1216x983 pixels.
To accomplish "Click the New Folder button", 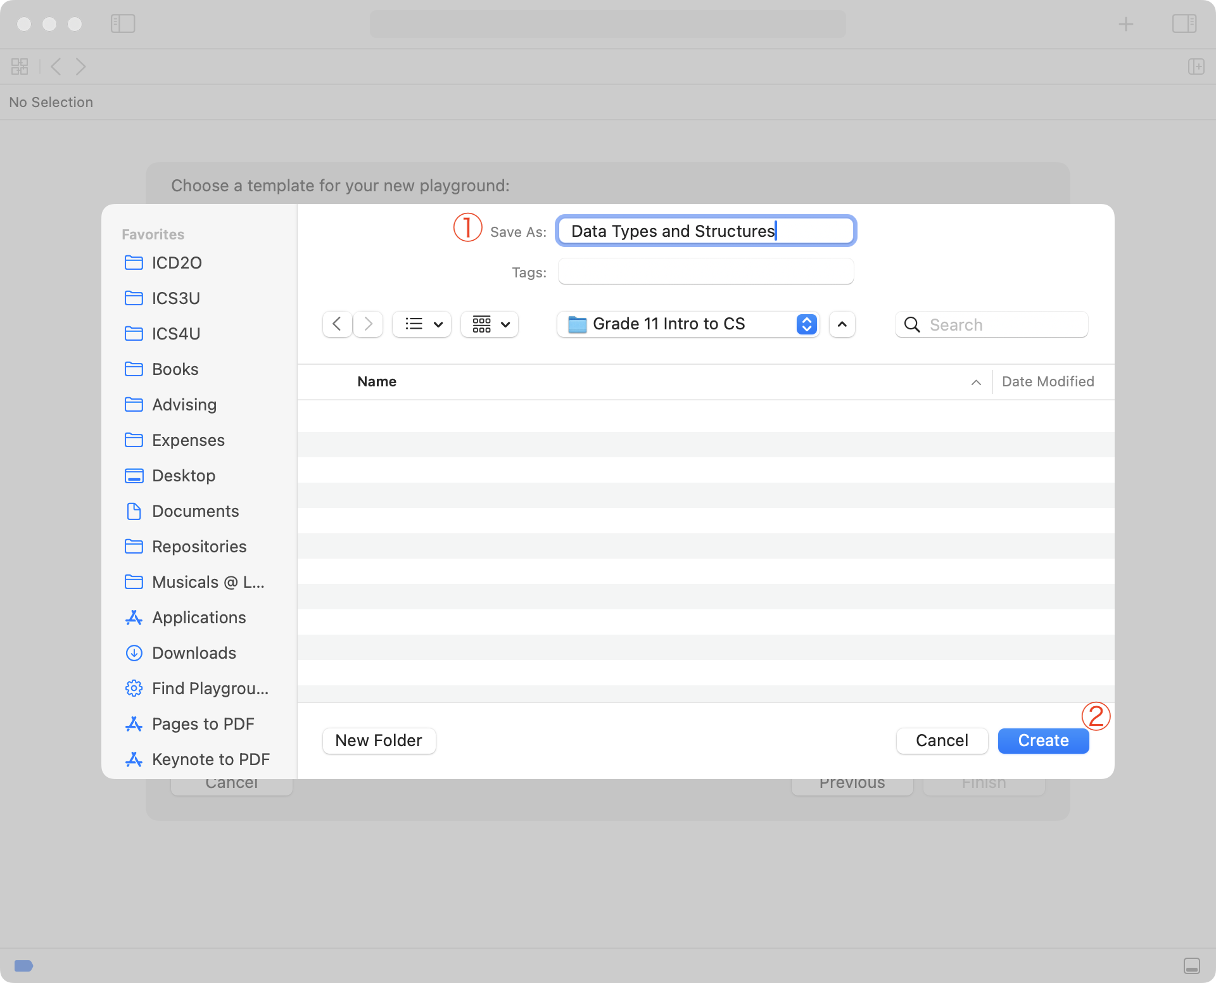I will (x=379, y=740).
